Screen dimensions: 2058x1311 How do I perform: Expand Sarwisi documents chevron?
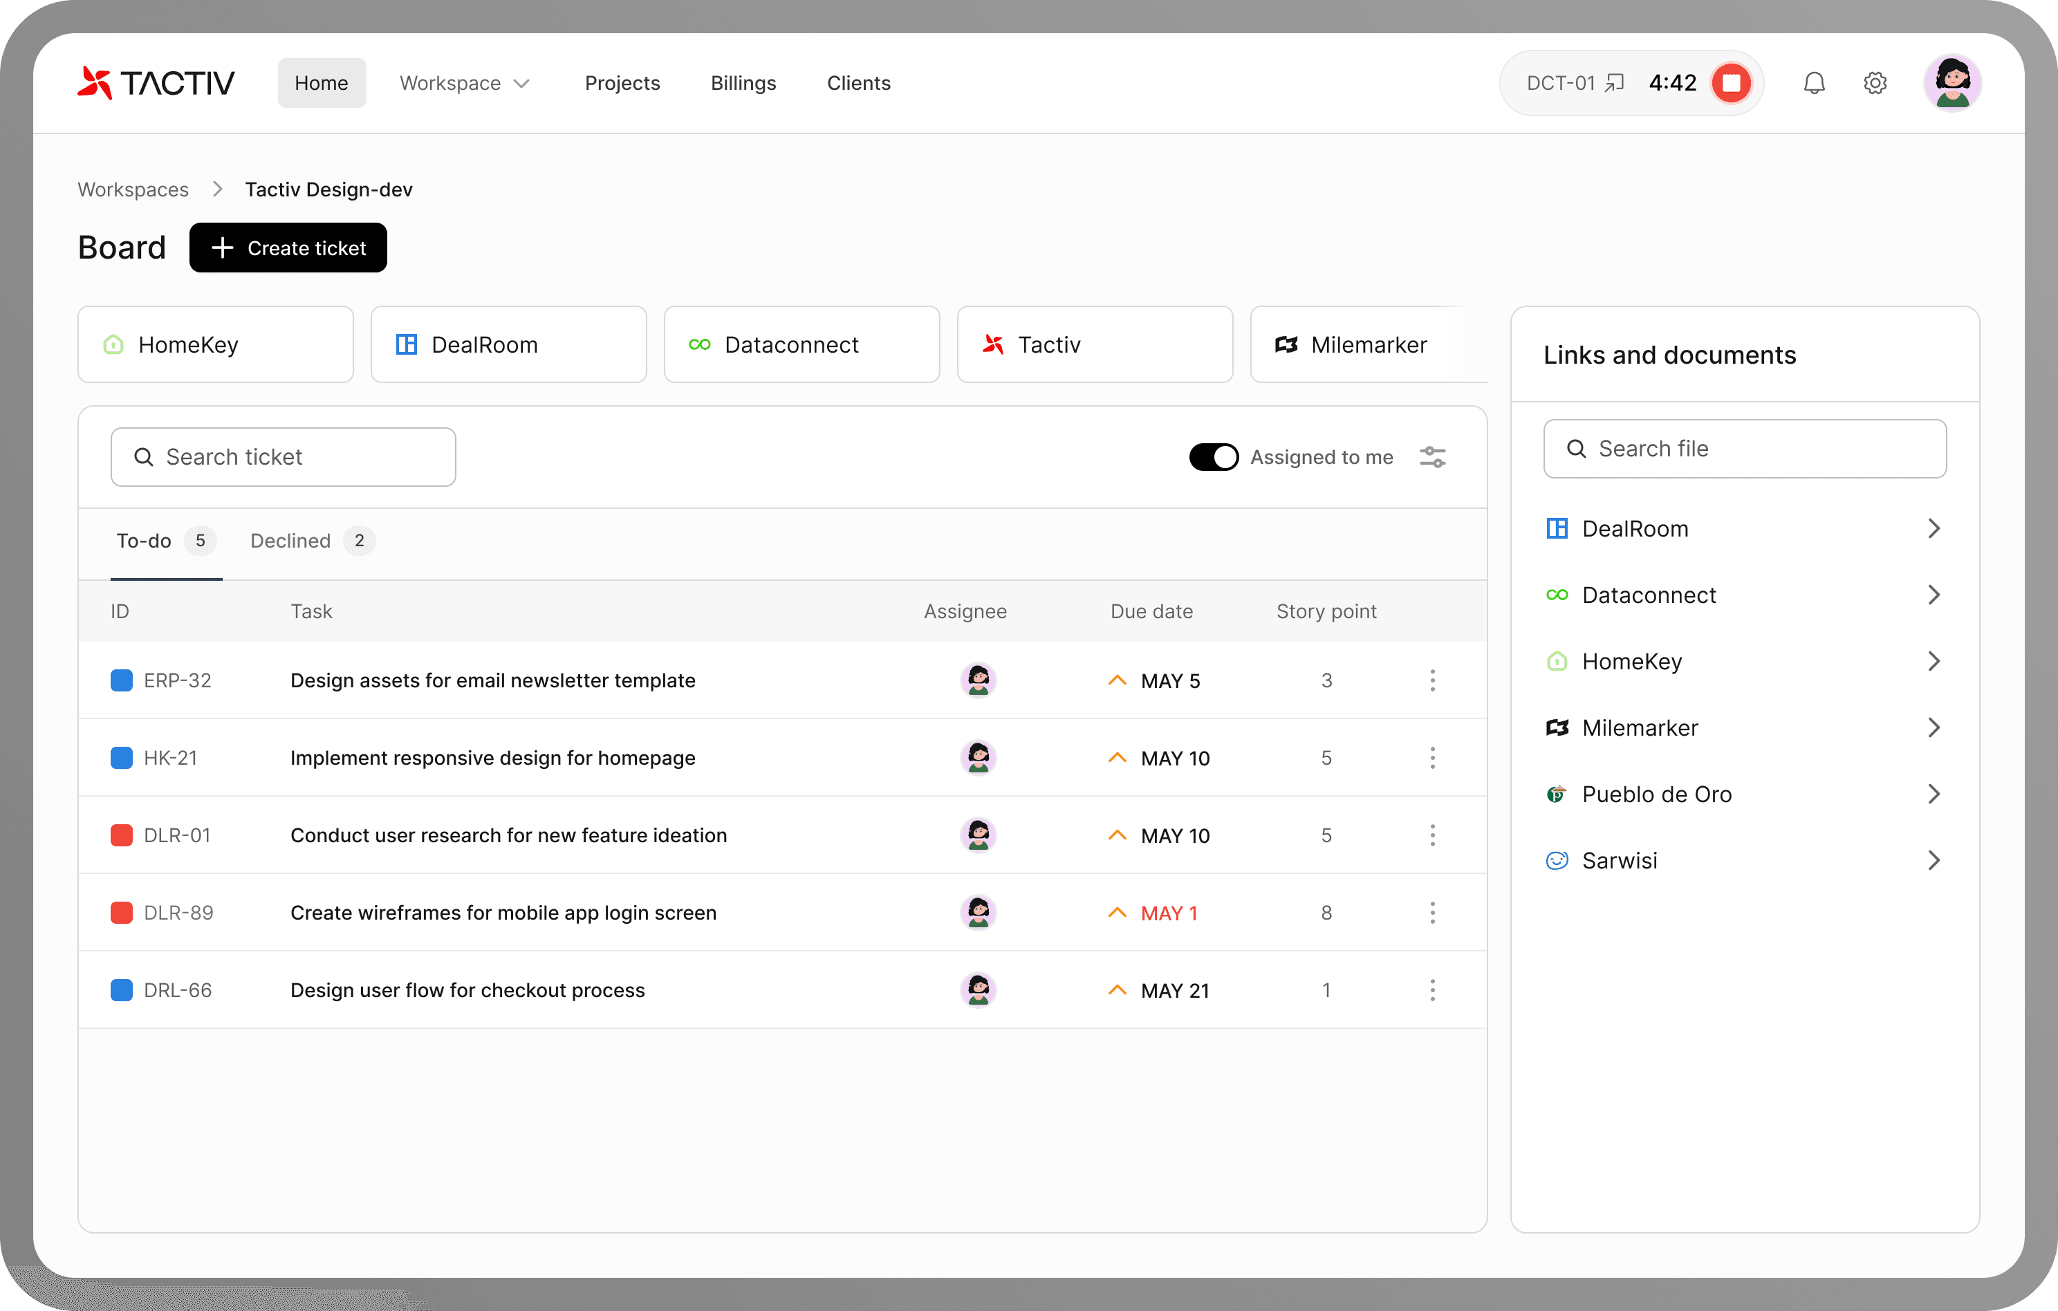tap(1934, 861)
